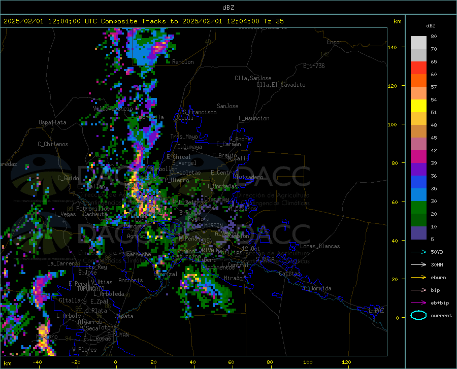The width and height of the screenshot is (457, 369).
Task: Click the 'C_Guido' place label
Action: (x=68, y=178)
